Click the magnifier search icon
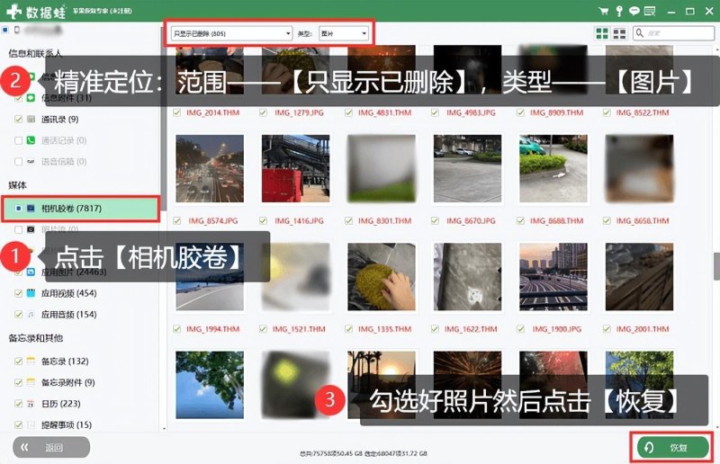Viewport: 720px width, 464px height. pyautogui.click(x=639, y=33)
